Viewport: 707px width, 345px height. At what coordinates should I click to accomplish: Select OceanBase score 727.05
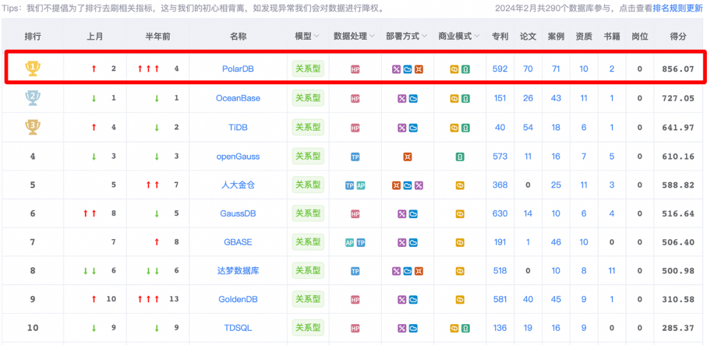pos(678,99)
